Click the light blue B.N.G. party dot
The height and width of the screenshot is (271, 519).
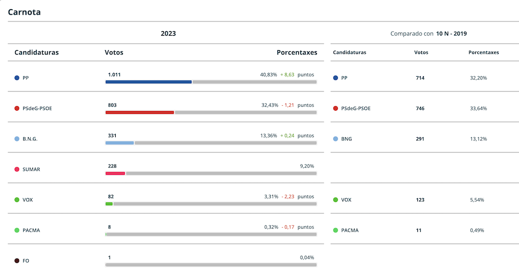point(17,139)
